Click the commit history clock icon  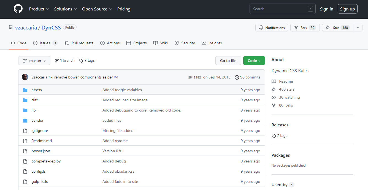pyautogui.click(x=237, y=77)
